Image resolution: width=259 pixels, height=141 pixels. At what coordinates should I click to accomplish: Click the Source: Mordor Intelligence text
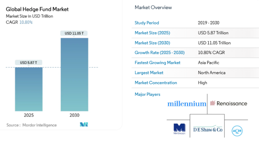32,125
